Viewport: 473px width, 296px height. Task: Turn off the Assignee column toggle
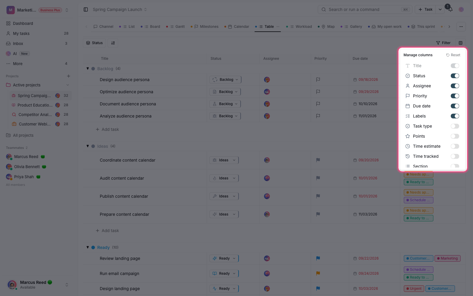pos(455,86)
